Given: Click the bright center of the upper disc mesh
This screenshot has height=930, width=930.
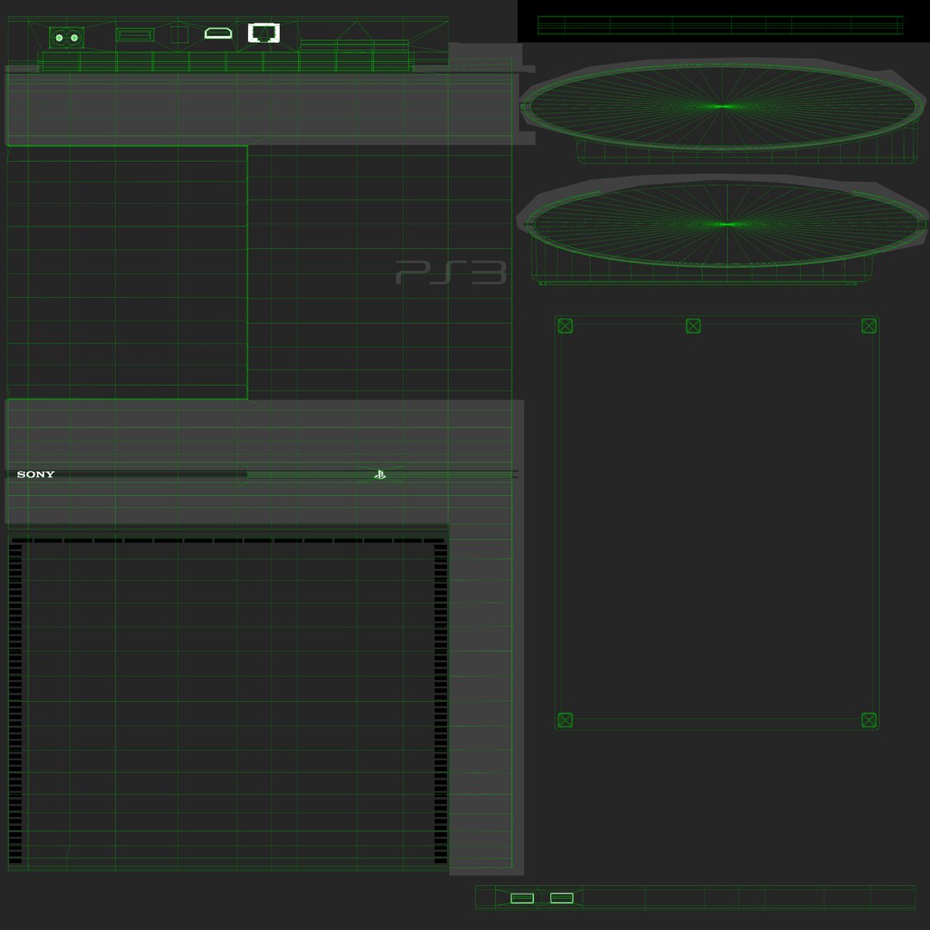Looking at the screenshot, I should 722,107.
